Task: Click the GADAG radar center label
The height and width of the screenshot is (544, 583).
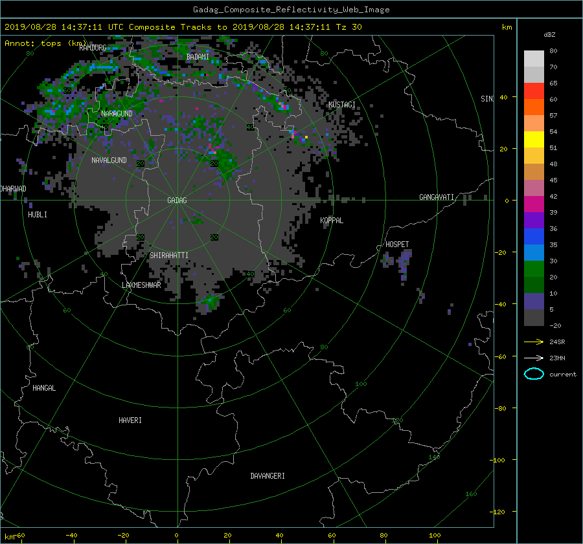Action: (177, 201)
